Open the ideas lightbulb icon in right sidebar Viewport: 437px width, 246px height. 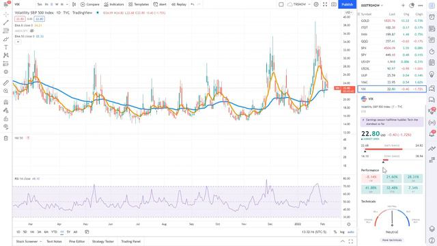coord(432,74)
